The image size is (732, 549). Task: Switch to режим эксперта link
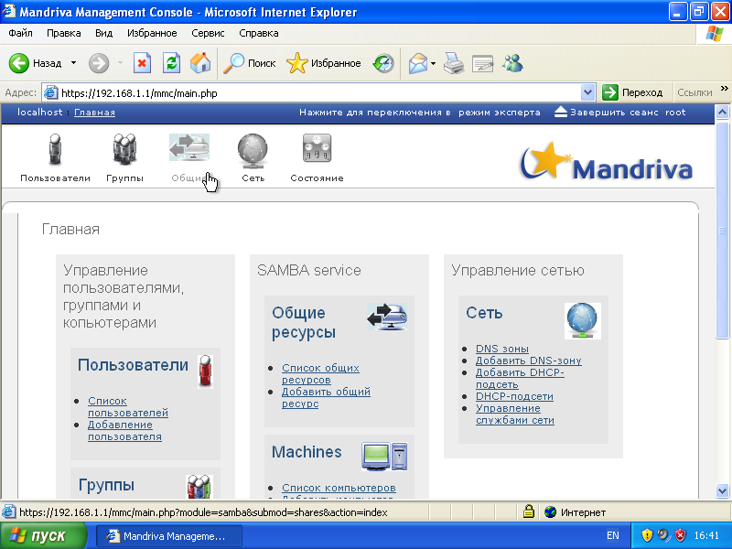click(x=499, y=113)
